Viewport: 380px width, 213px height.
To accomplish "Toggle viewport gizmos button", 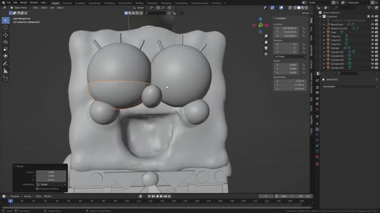I will 273,8.
